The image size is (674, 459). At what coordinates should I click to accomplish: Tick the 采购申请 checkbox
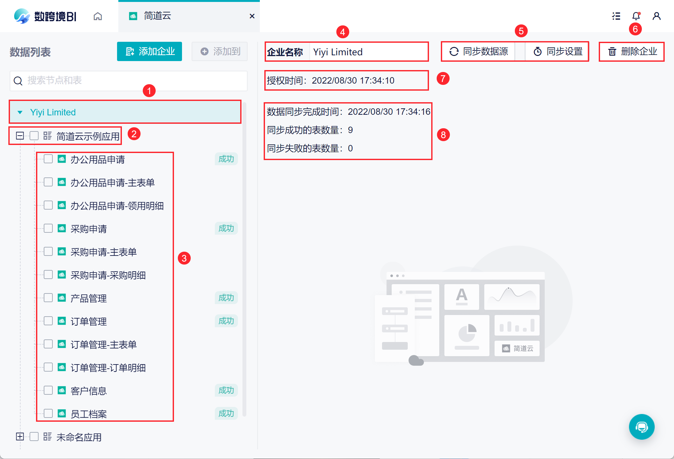[48, 228]
